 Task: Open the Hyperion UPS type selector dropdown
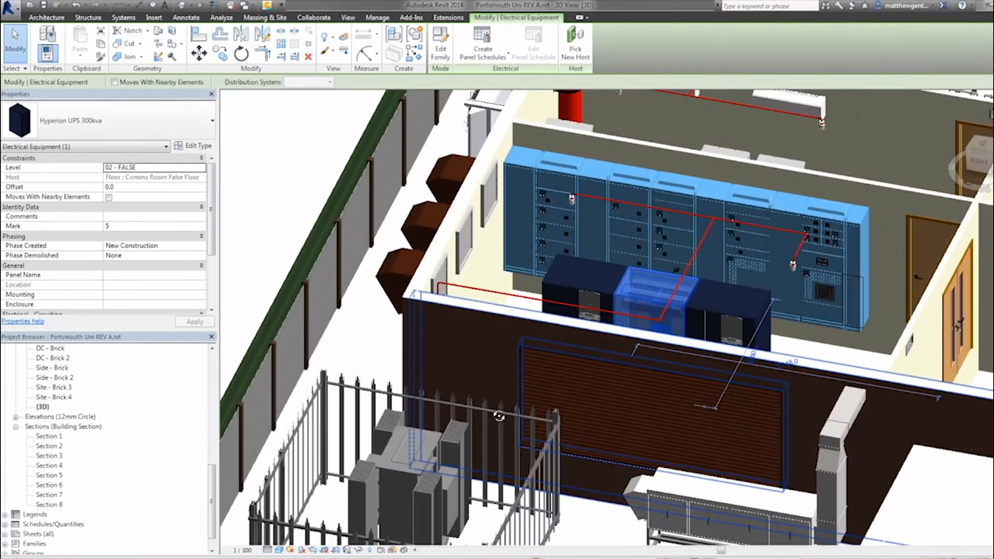[212, 121]
